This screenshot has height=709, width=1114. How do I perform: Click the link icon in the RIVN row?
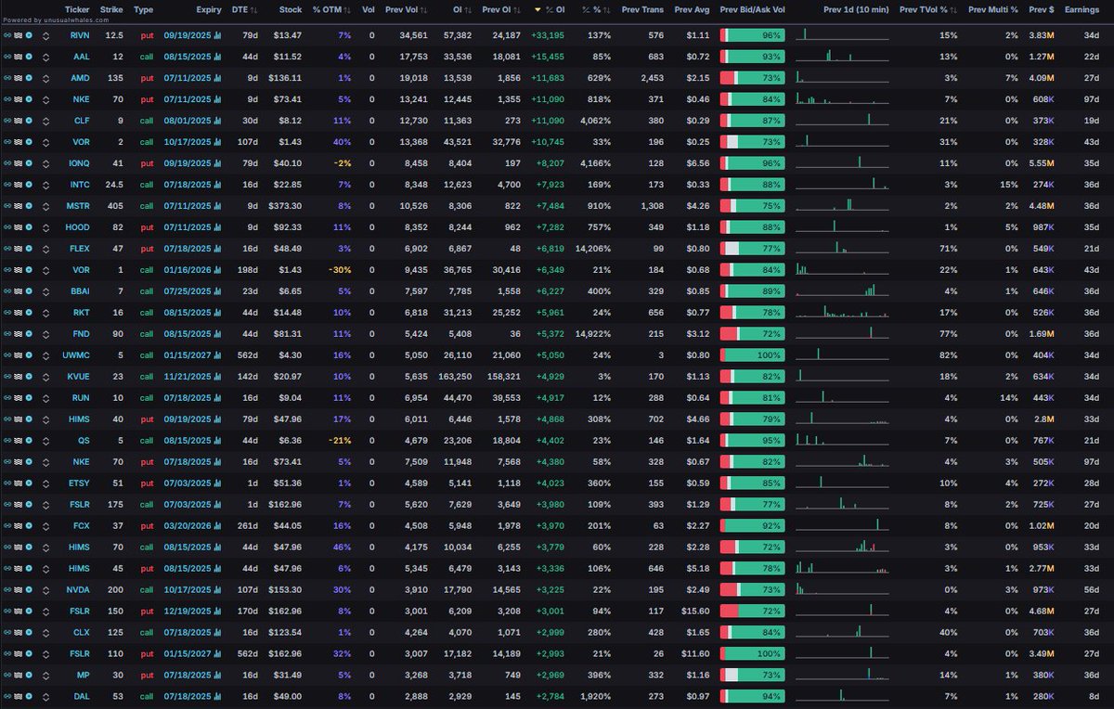coord(7,34)
